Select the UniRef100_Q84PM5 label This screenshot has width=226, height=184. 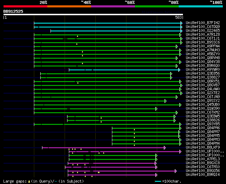coord(203,136)
